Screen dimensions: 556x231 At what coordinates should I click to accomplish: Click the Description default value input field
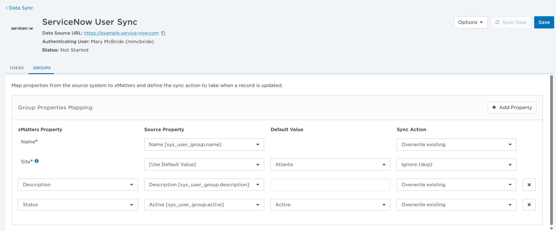click(x=330, y=185)
